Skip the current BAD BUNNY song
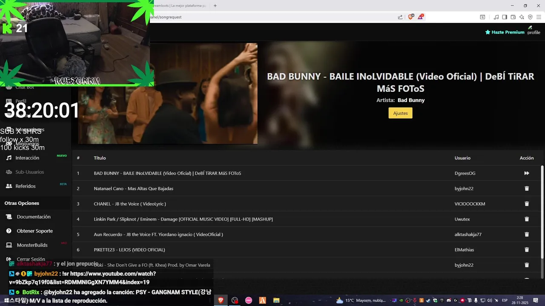 point(527,173)
